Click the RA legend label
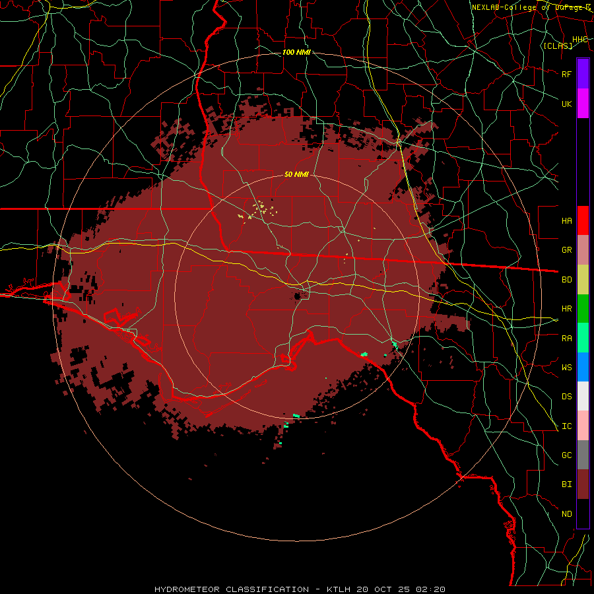594x594 pixels. point(567,339)
